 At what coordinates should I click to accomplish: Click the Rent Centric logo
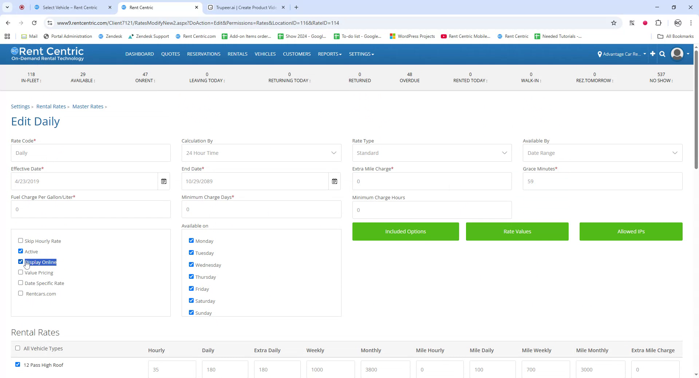[x=47, y=53]
